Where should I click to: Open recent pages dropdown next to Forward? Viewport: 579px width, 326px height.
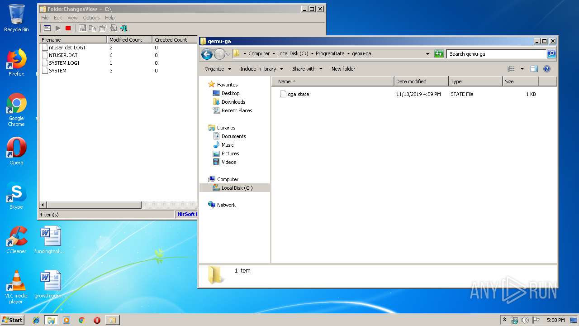pyautogui.click(x=228, y=54)
